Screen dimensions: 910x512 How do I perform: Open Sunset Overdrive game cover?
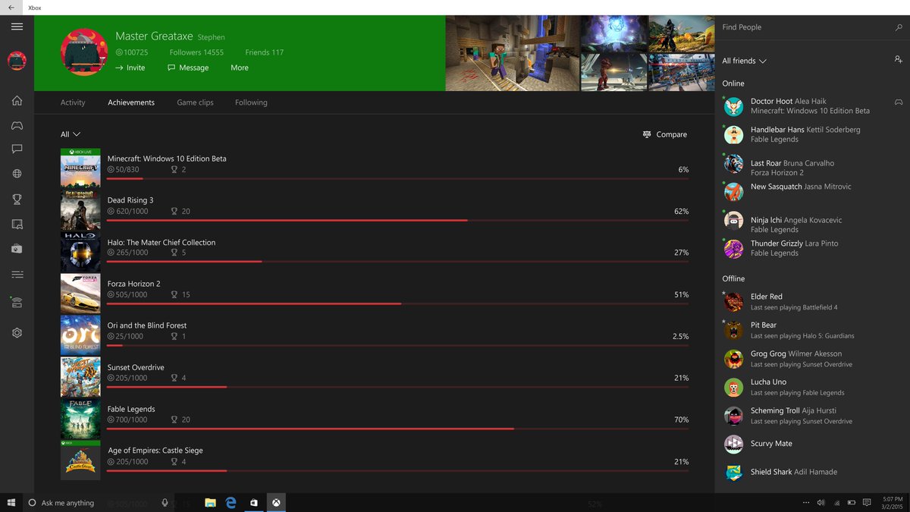[x=80, y=377]
